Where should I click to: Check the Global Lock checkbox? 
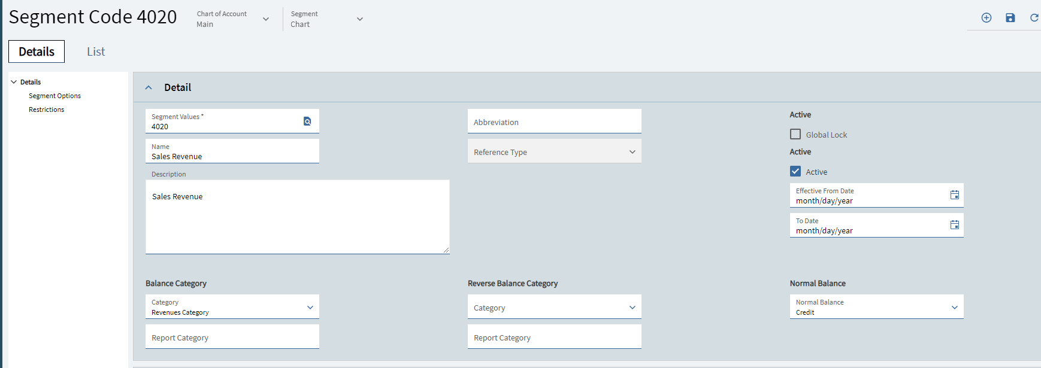click(x=795, y=135)
